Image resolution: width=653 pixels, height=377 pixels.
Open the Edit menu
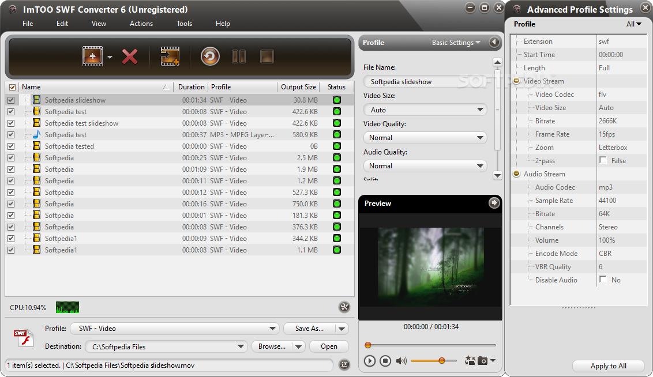[62, 23]
